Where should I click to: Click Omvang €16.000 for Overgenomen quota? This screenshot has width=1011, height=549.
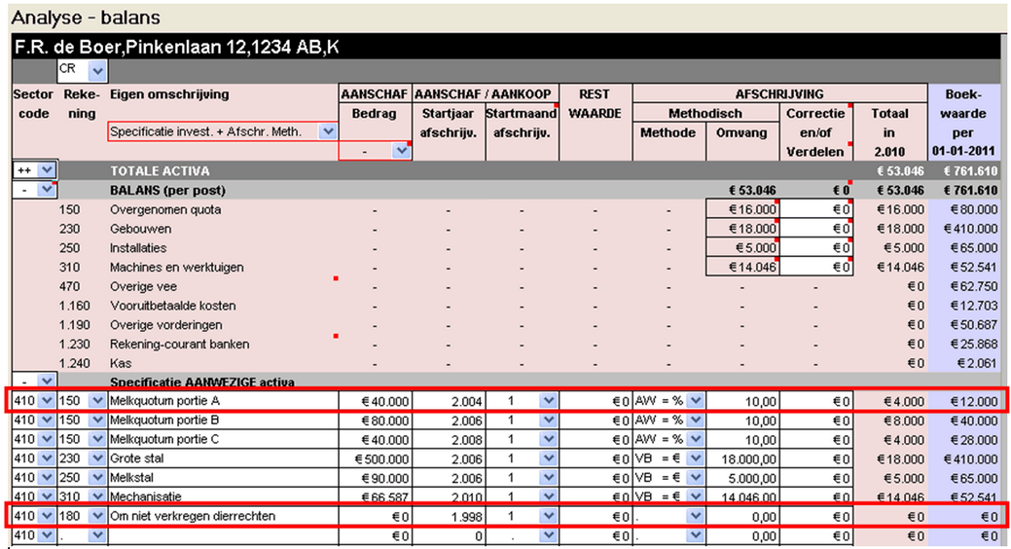coord(742,209)
